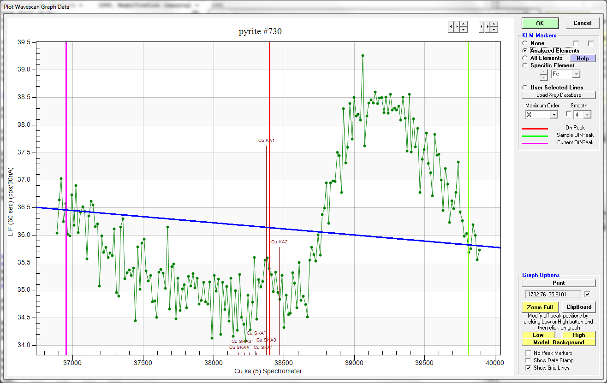Click right arrow in first graph pan control
Image resolution: width=607 pixels, height=383 pixels.
457,27
